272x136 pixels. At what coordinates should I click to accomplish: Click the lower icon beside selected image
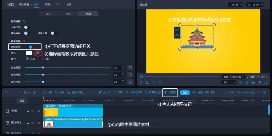(x=177, y=35)
